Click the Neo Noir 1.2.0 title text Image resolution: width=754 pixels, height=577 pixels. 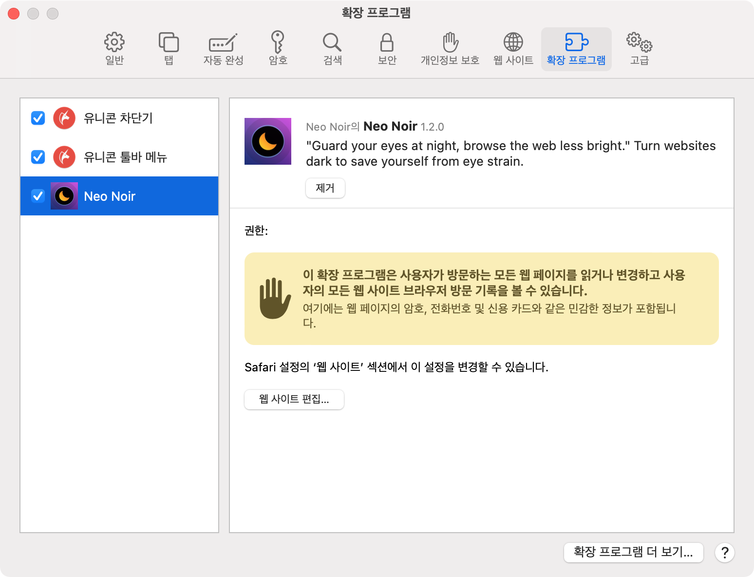(404, 126)
